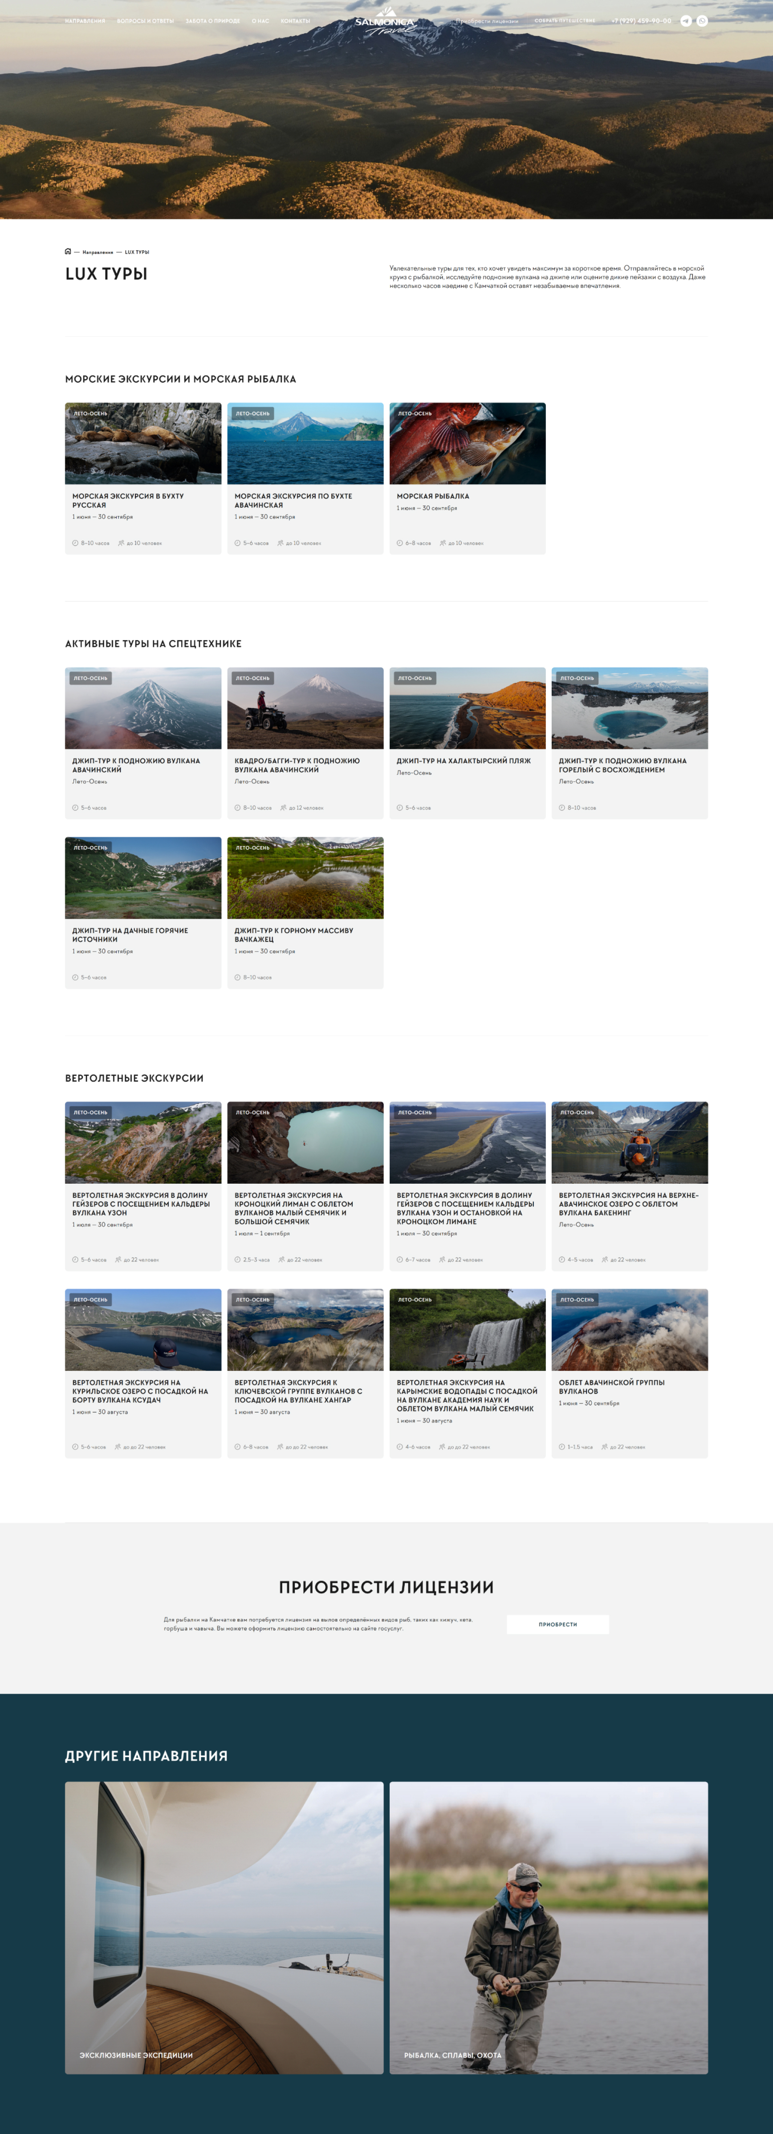This screenshot has height=2134, width=773.
Task: Click the home icon in the breadcrumbs
Action: point(68,252)
